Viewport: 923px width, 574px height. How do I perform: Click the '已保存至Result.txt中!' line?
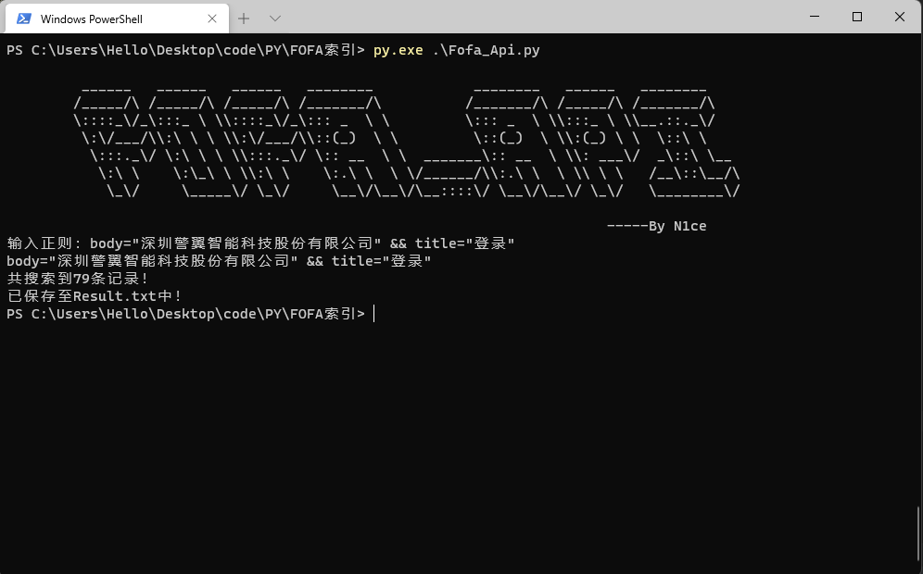pyautogui.click(x=95, y=296)
